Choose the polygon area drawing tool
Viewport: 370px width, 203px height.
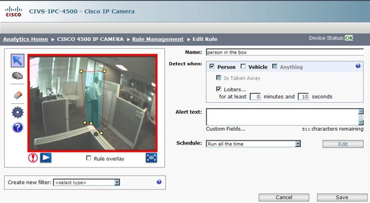click(x=17, y=76)
